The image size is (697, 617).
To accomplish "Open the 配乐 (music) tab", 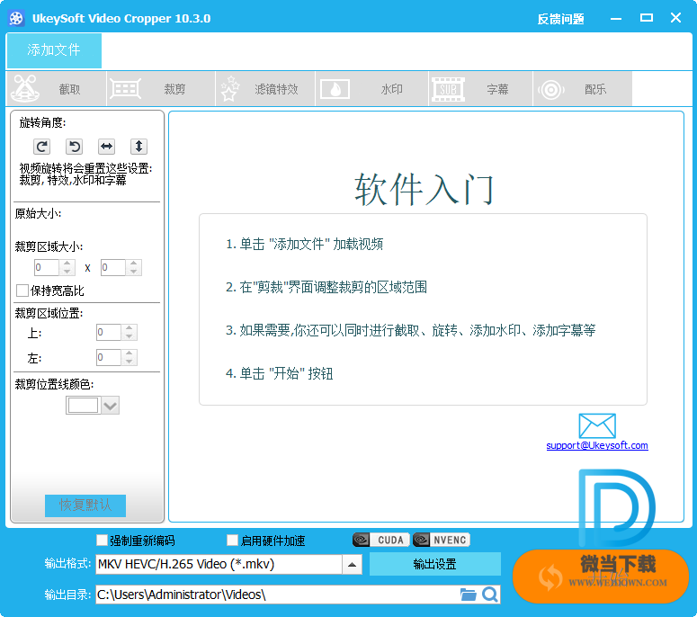I will click(582, 89).
